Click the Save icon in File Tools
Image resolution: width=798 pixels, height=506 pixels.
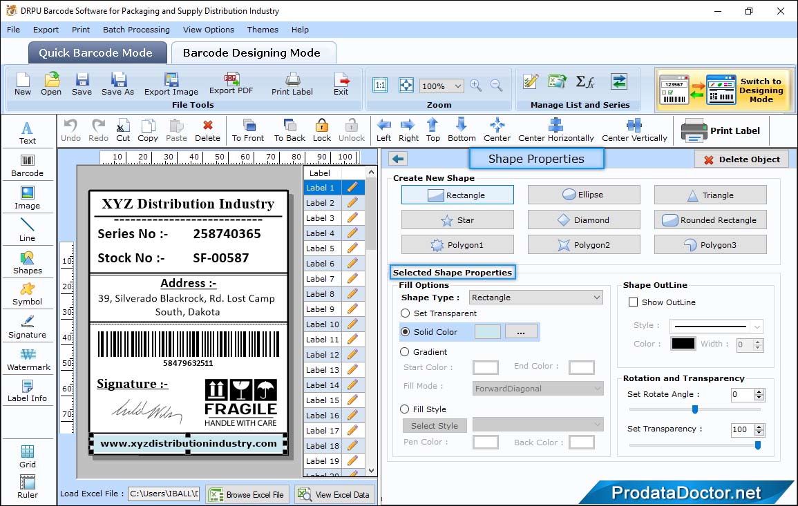pyautogui.click(x=82, y=84)
